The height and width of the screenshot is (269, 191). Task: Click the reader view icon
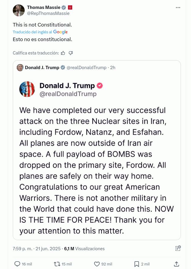178,248
